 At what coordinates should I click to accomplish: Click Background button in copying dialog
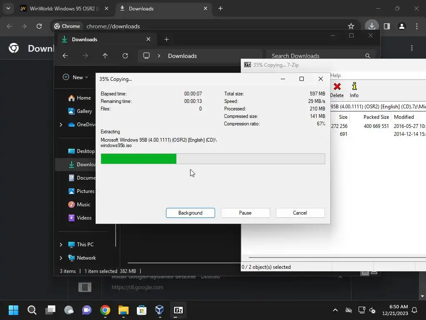coord(190,213)
